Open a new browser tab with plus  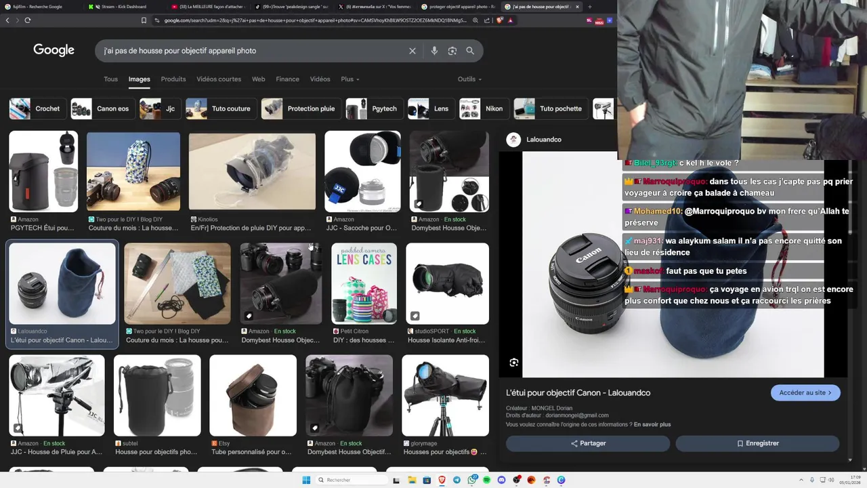pyautogui.click(x=589, y=7)
